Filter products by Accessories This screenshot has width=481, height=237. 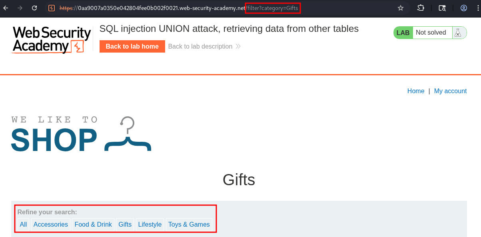tap(51, 225)
